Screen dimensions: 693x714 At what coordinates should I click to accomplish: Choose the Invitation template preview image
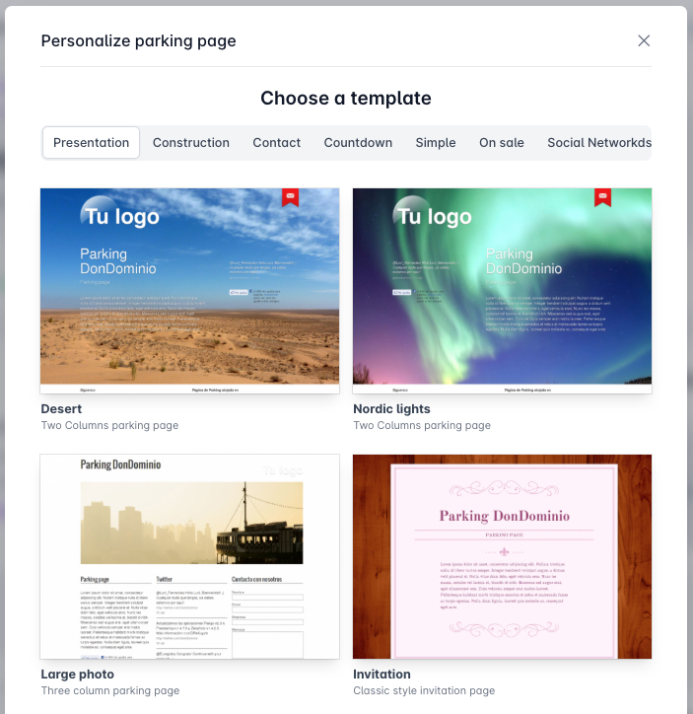(502, 556)
